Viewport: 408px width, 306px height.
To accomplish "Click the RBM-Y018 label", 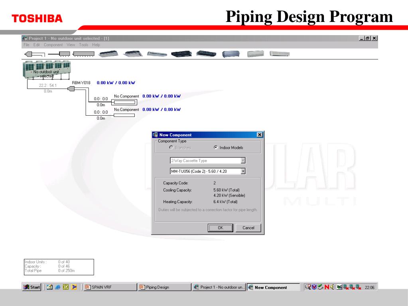I will 81,83.
